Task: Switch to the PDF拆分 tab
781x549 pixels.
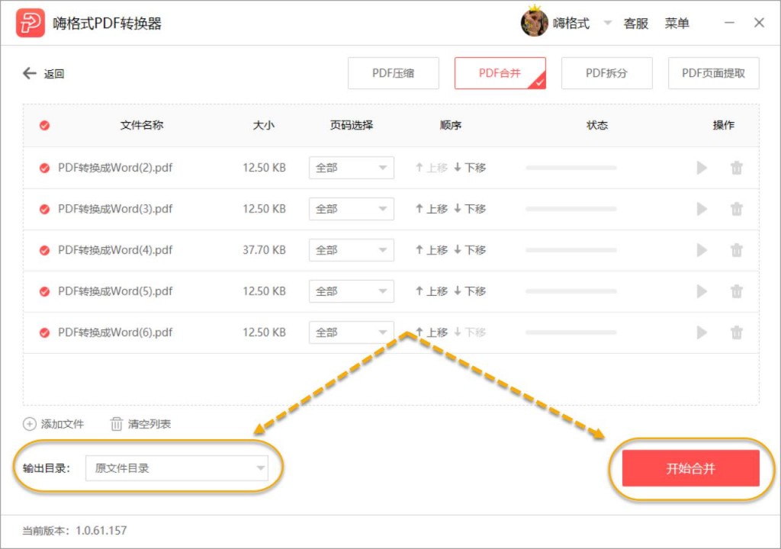Action: 606,73
